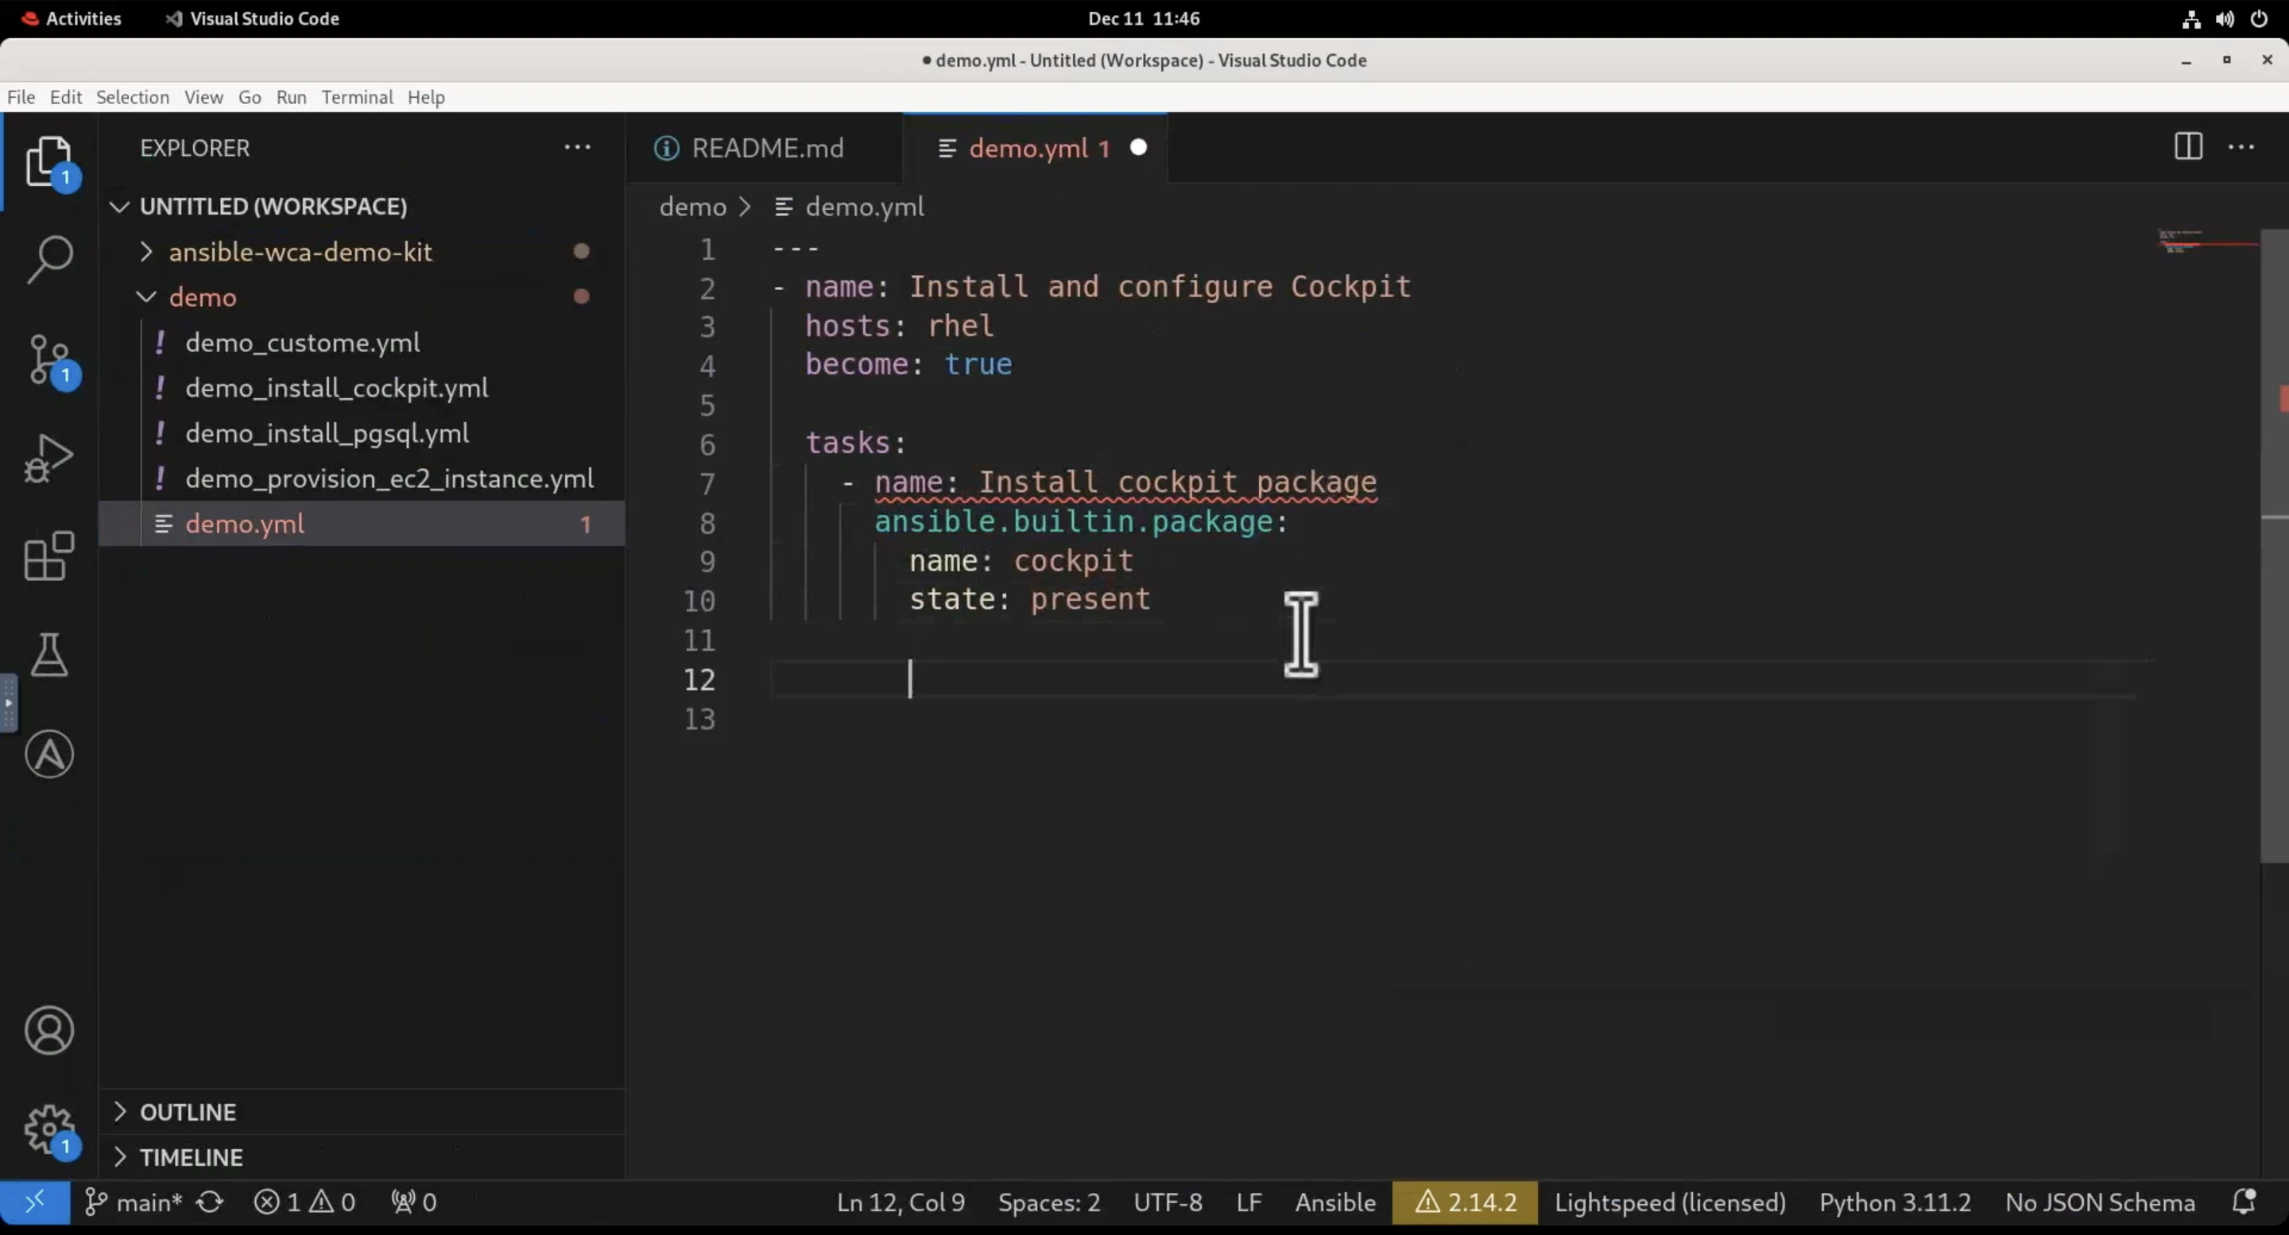The width and height of the screenshot is (2289, 1235).
Task: Open the Edit menu
Action: pos(66,97)
